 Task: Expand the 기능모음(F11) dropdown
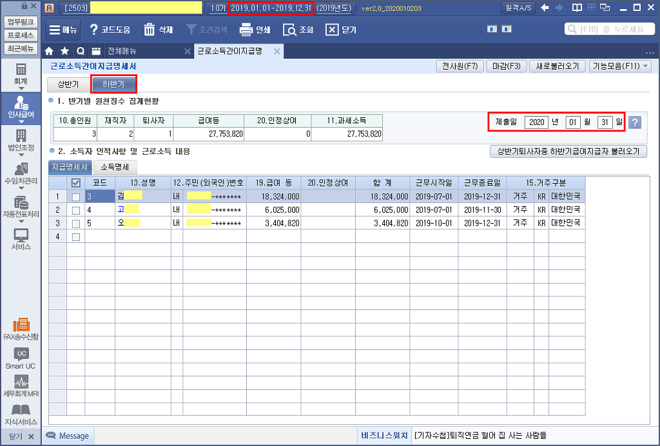[x=621, y=66]
